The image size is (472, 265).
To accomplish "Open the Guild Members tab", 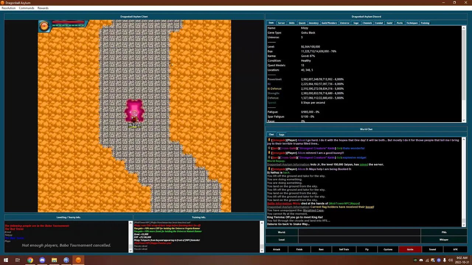I will point(329,23).
